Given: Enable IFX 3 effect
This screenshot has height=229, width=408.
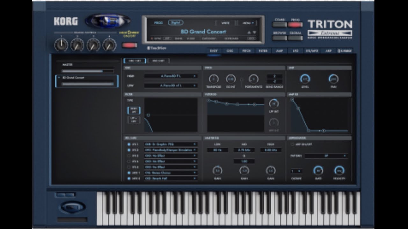Looking at the screenshot, I should coord(129,156).
